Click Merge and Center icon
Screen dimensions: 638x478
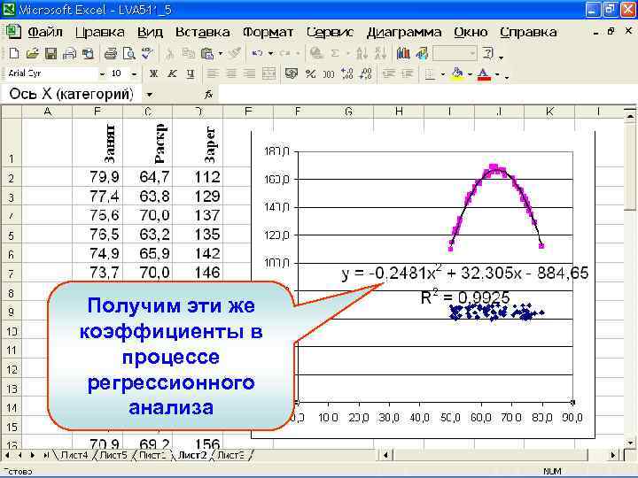pos(268,73)
